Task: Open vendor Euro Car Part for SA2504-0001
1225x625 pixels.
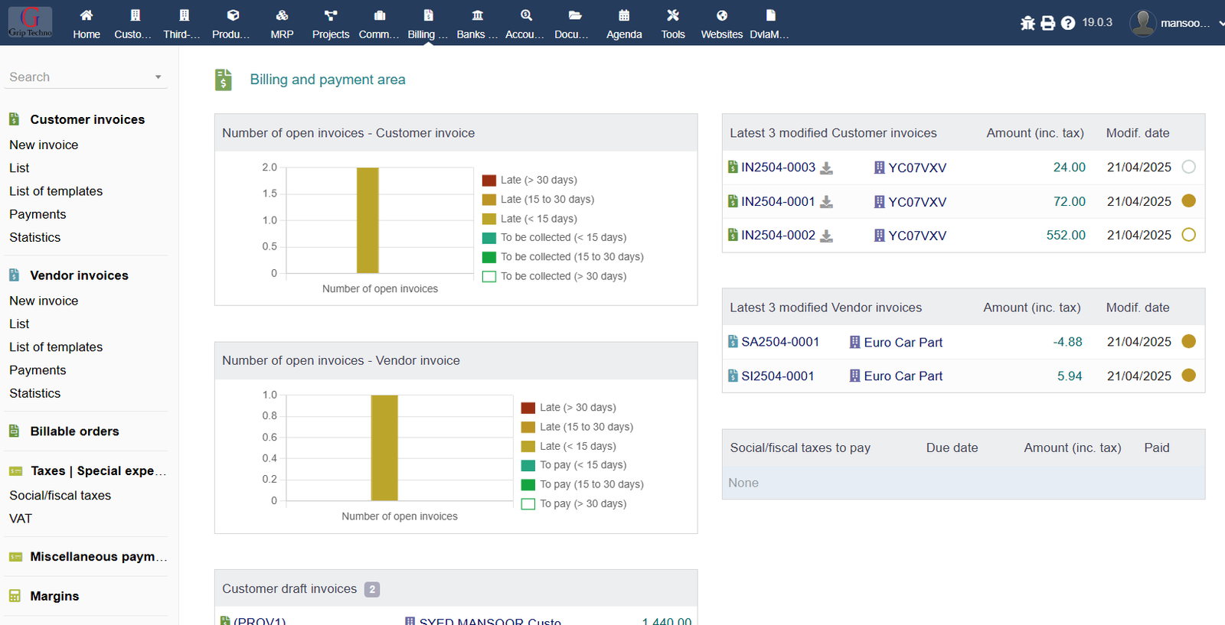Action: coord(903,343)
